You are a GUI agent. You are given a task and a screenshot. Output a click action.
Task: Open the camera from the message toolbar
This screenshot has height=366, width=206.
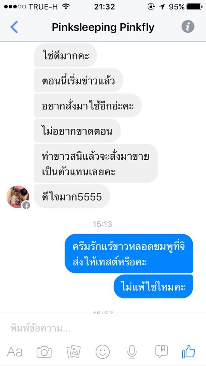(44, 352)
